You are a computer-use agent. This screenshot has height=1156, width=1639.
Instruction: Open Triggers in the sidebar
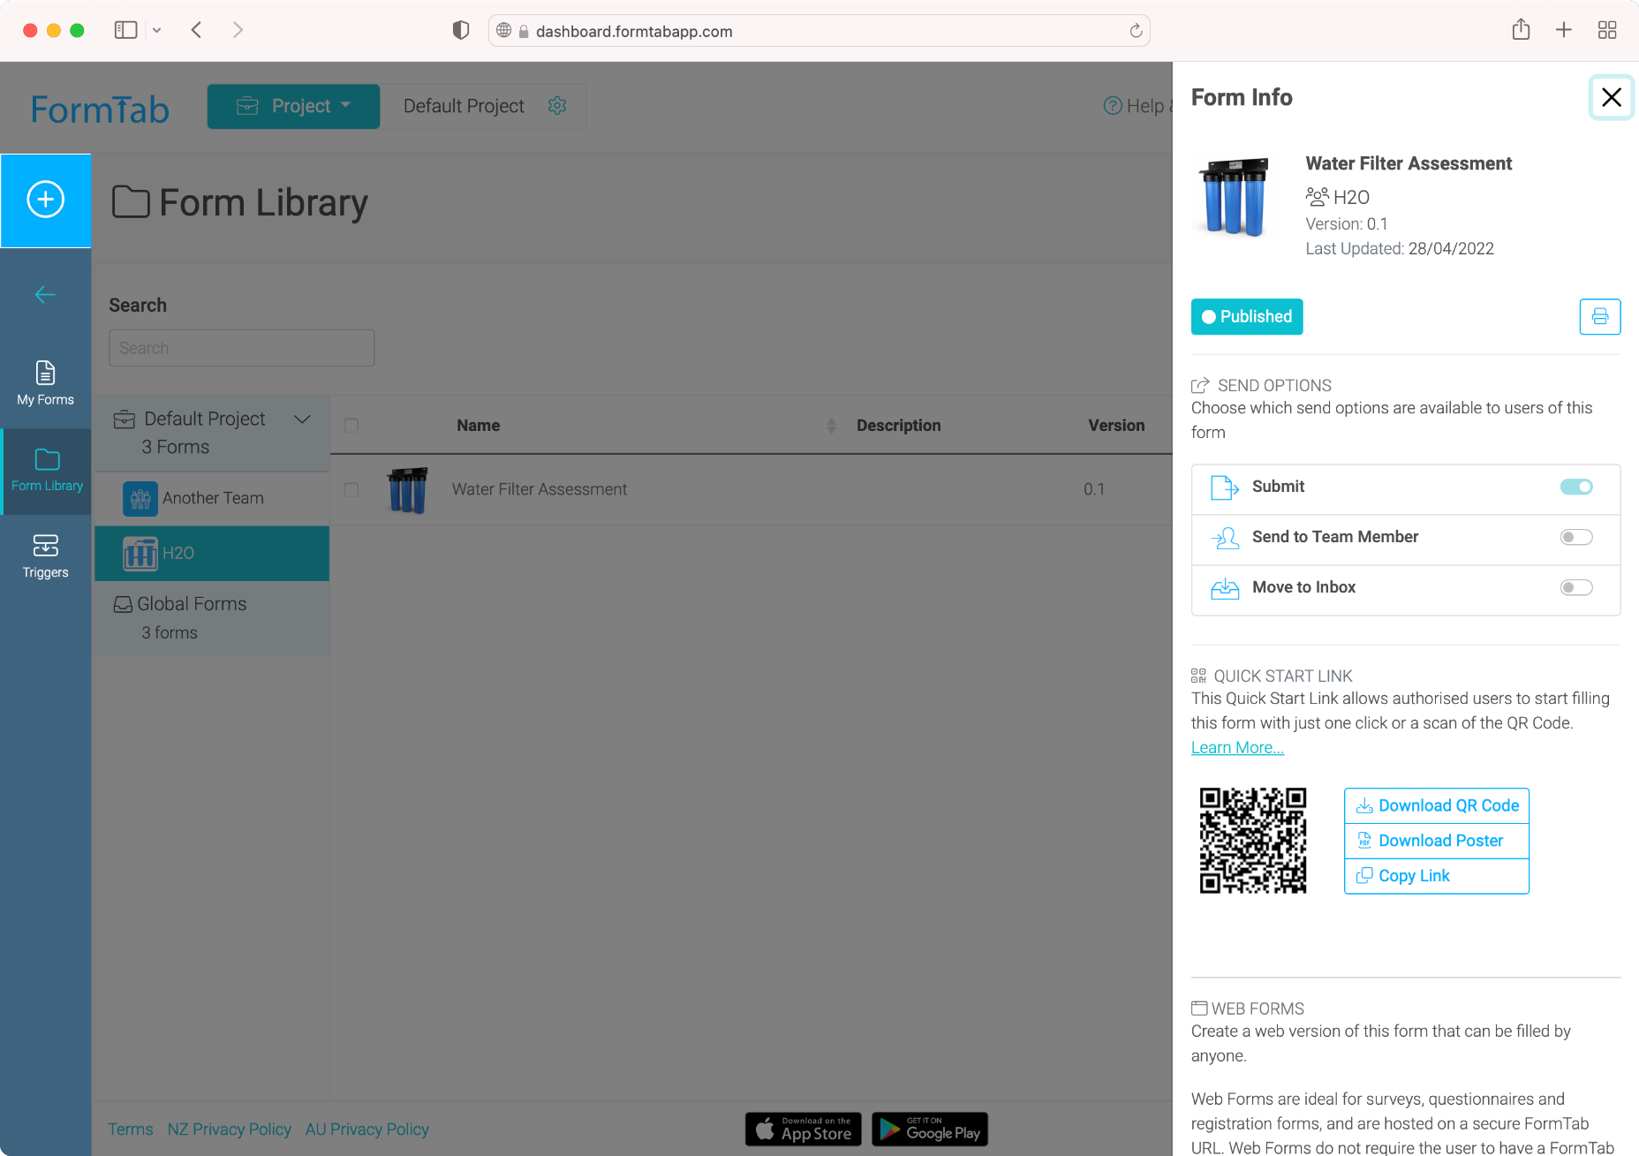click(x=45, y=556)
